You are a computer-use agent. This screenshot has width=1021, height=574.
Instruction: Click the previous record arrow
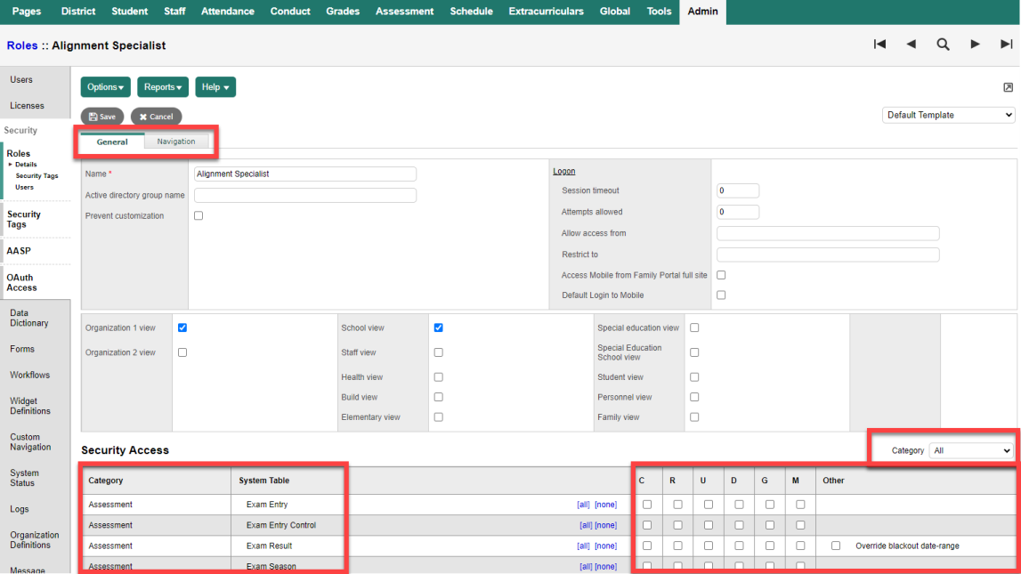tap(912, 44)
